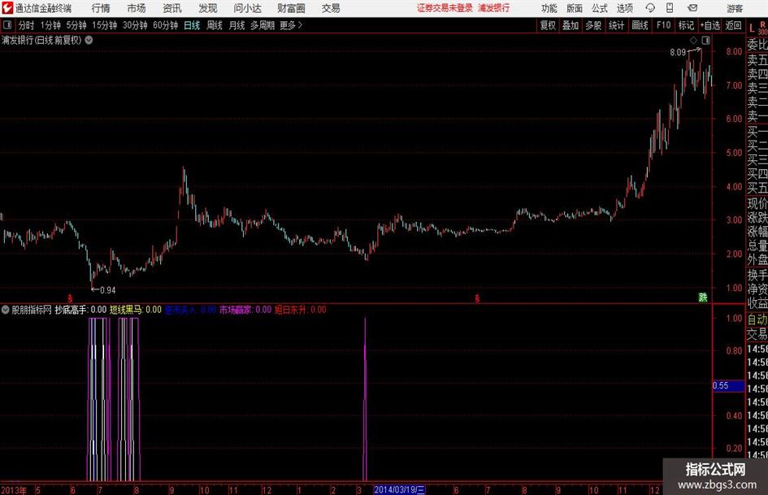Click the 标记 mark toolbar button

[686, 25]
